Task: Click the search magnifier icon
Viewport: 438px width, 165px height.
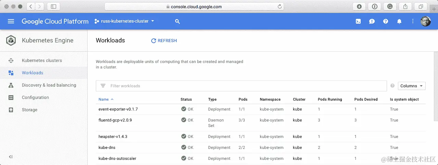Action: pos(177,21)
